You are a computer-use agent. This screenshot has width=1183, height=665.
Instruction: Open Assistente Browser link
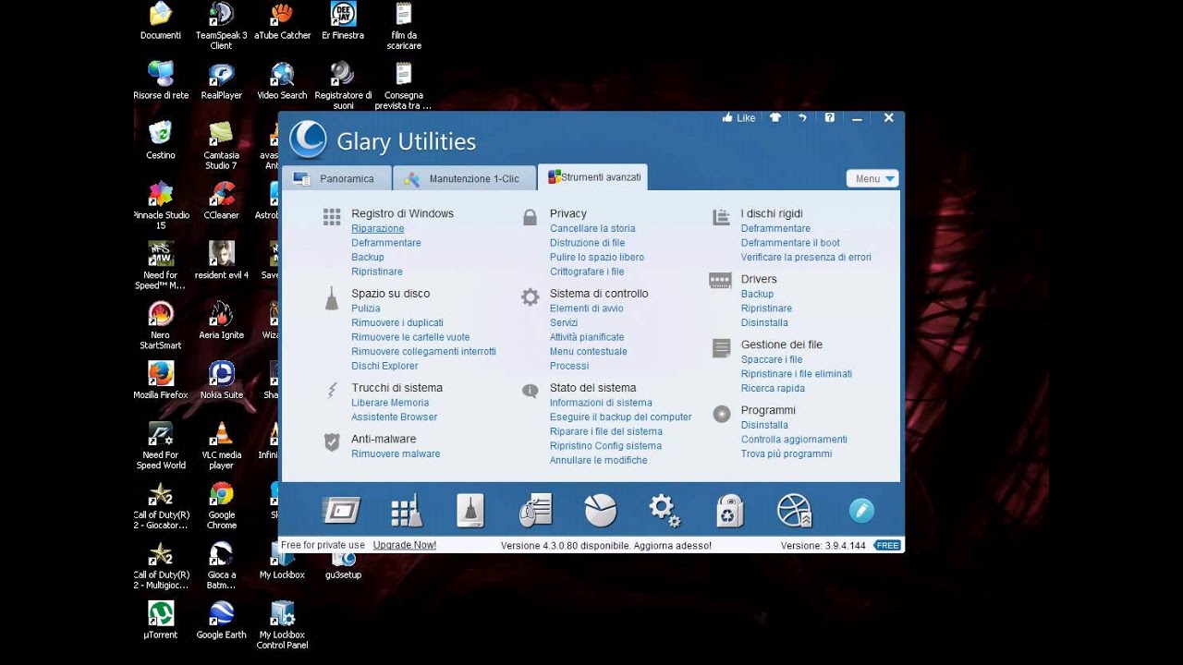click(395, 417)
